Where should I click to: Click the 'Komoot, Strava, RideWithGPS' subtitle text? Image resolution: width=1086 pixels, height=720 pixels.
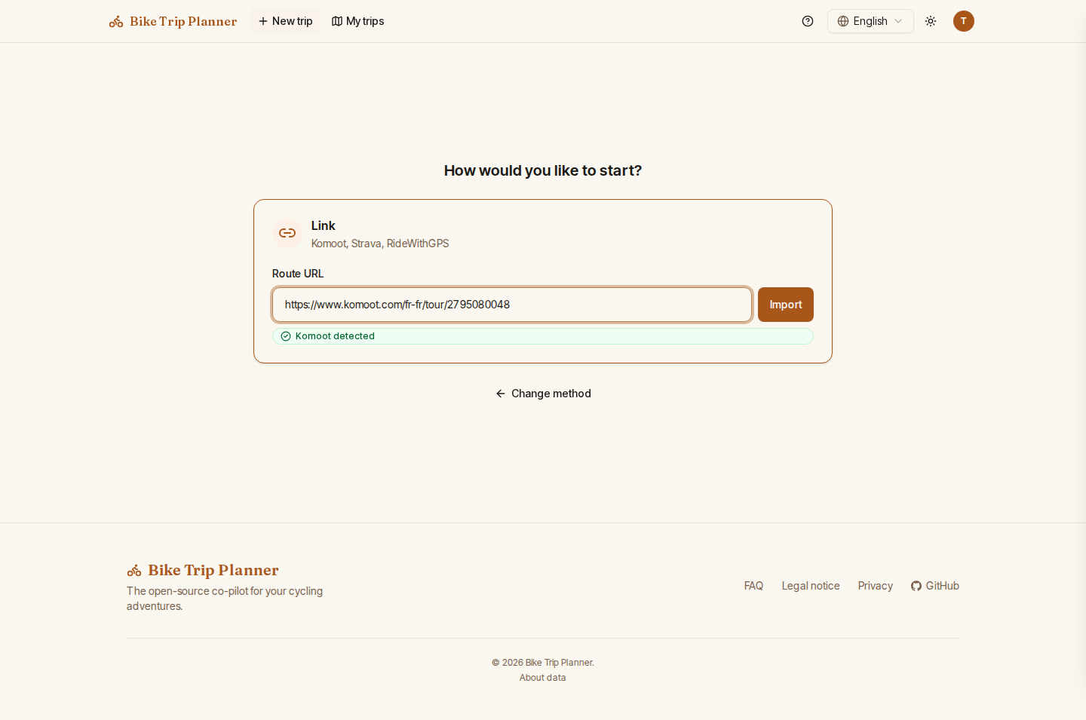pos(380,244)
